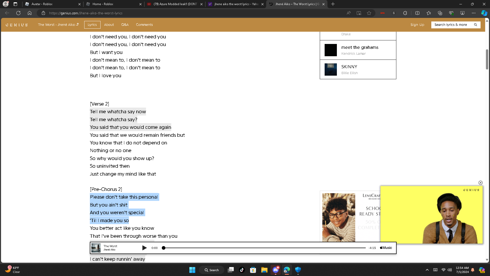This screenshot has width=490, height=276.
Task: Click the magnifier icon in Genius search
Action: pyautogui.click(x=475, y=25)
